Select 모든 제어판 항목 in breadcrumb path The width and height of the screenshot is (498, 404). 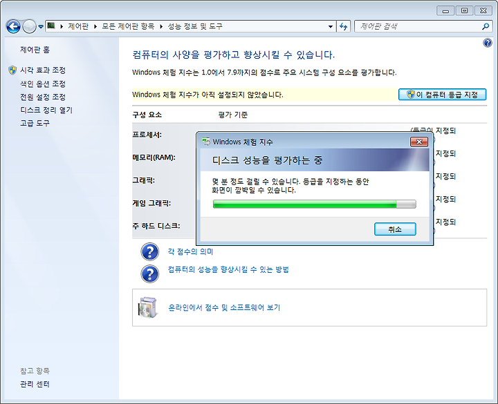[x=128, y=26]
